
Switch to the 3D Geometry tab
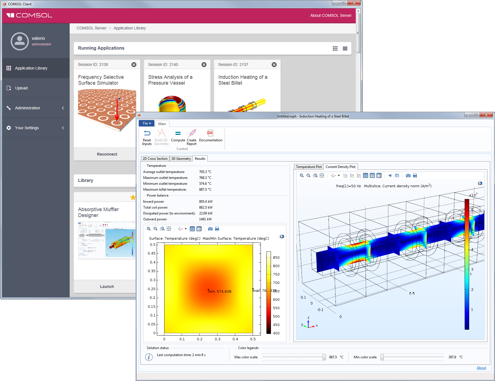tap(181, 159)
